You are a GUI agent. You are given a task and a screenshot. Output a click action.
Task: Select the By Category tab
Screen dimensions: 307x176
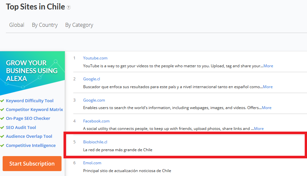click(x=79, y=25)
